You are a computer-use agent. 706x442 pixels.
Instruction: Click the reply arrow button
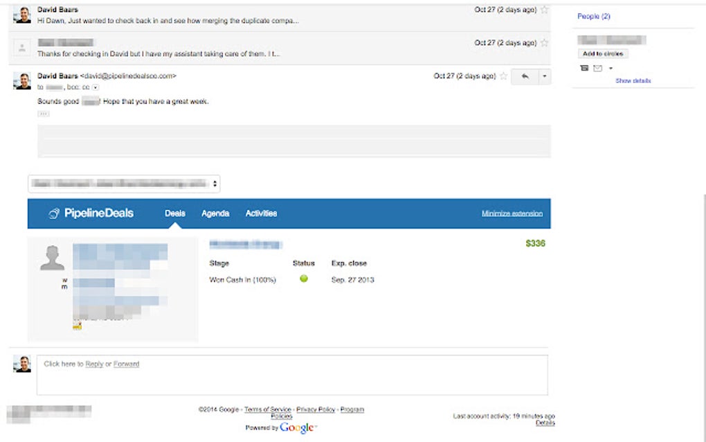pyautogui.click(x=525, y=76)
